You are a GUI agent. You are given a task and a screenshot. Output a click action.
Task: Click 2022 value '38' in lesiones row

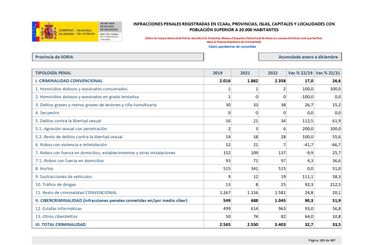pos(283,105)
